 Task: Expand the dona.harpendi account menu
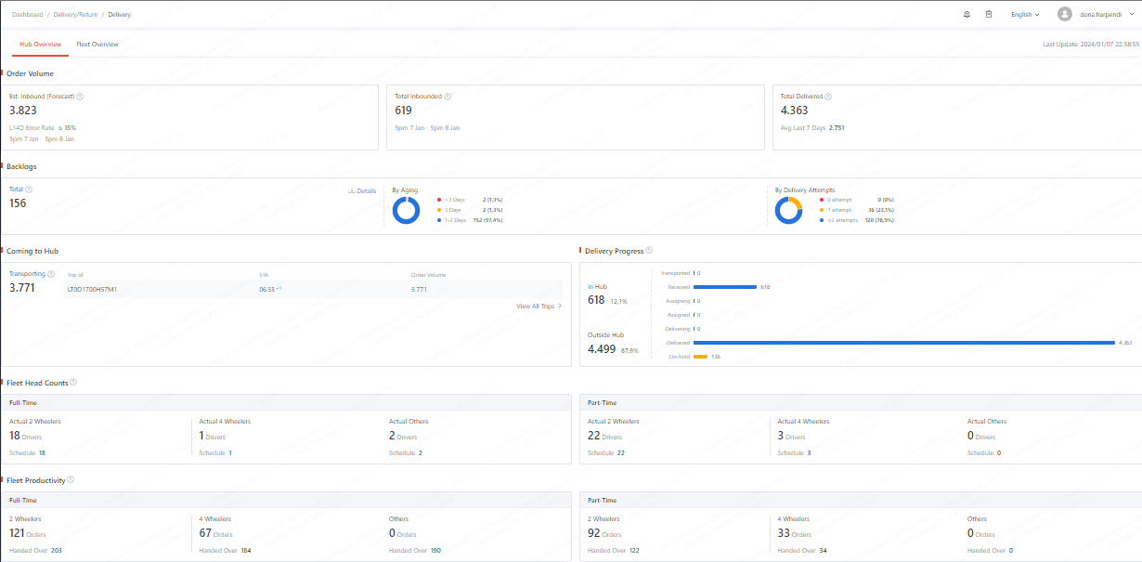[1102, 15]
